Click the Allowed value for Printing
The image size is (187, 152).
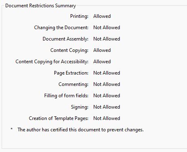tap(102, 16)
